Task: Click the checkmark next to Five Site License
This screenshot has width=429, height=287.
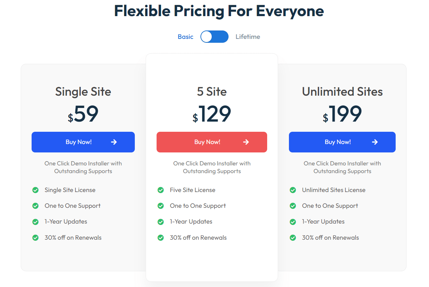Action: [x=161, y=190]
